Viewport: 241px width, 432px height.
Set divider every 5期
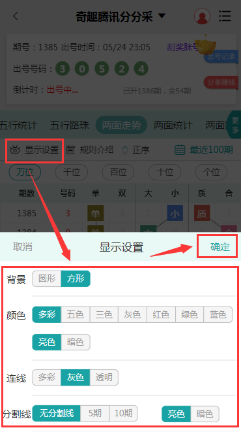94,413
